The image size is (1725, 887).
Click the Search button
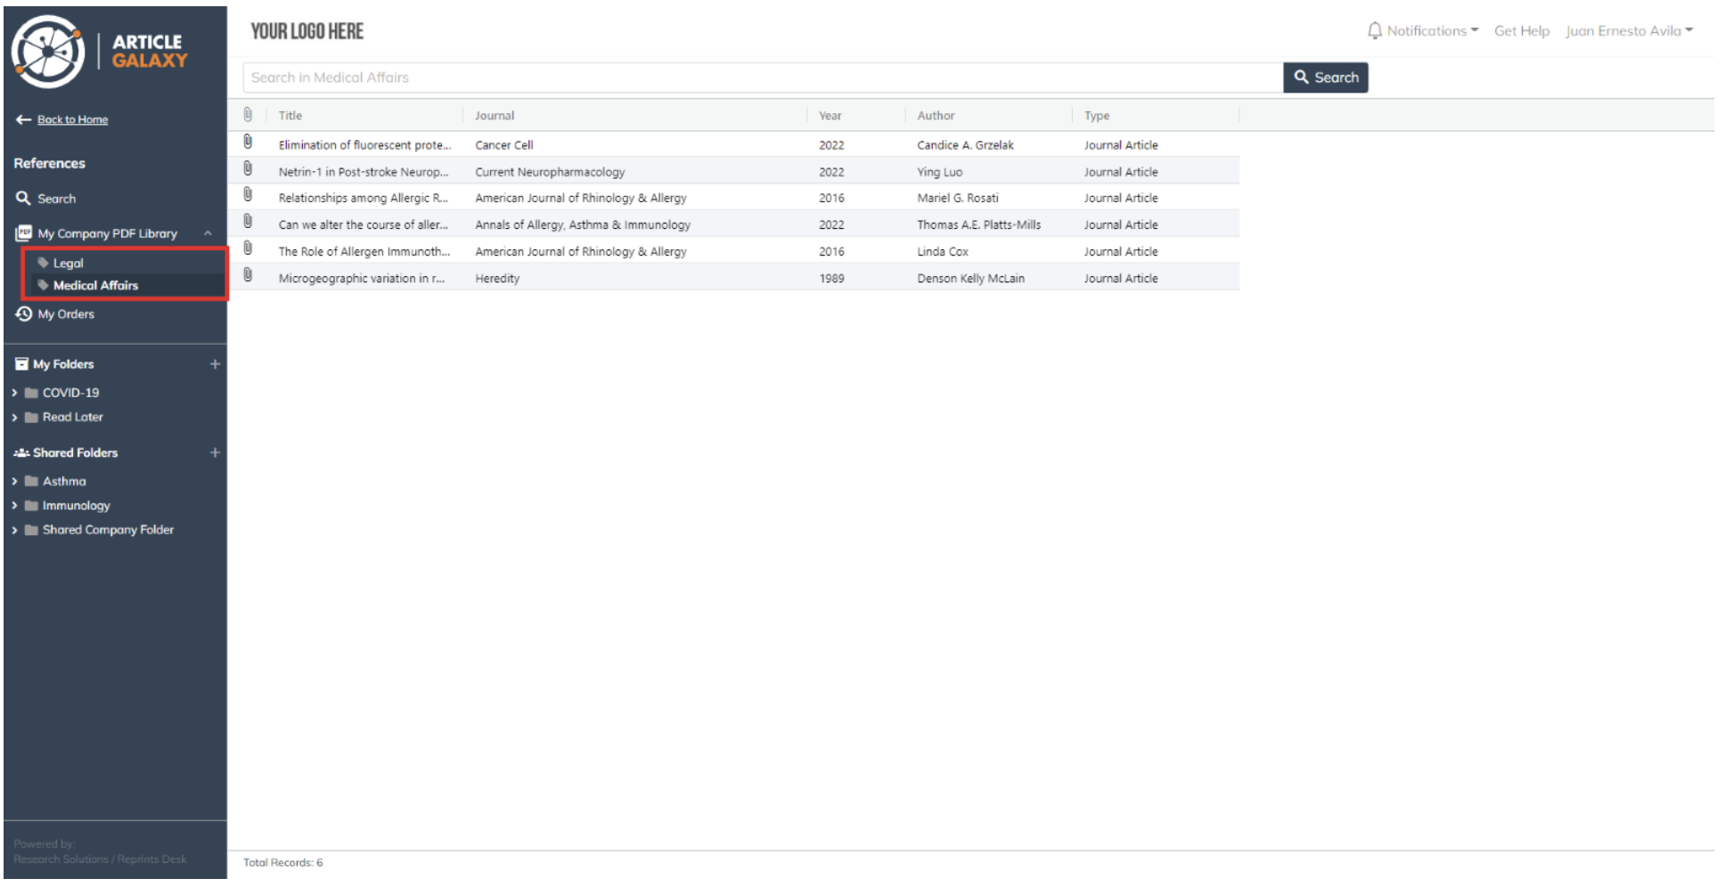[1326, 77]
